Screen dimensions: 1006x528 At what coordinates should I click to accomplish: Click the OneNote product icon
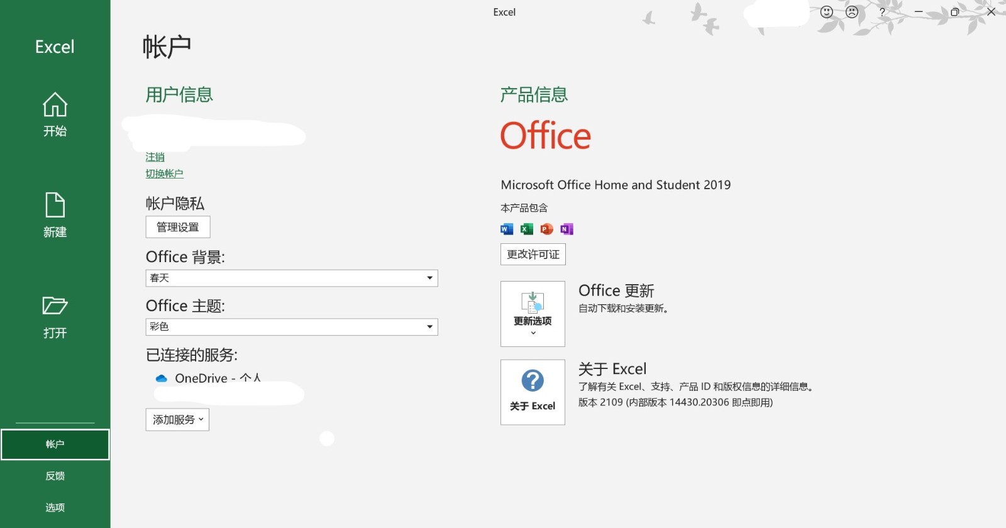point(567,229)
